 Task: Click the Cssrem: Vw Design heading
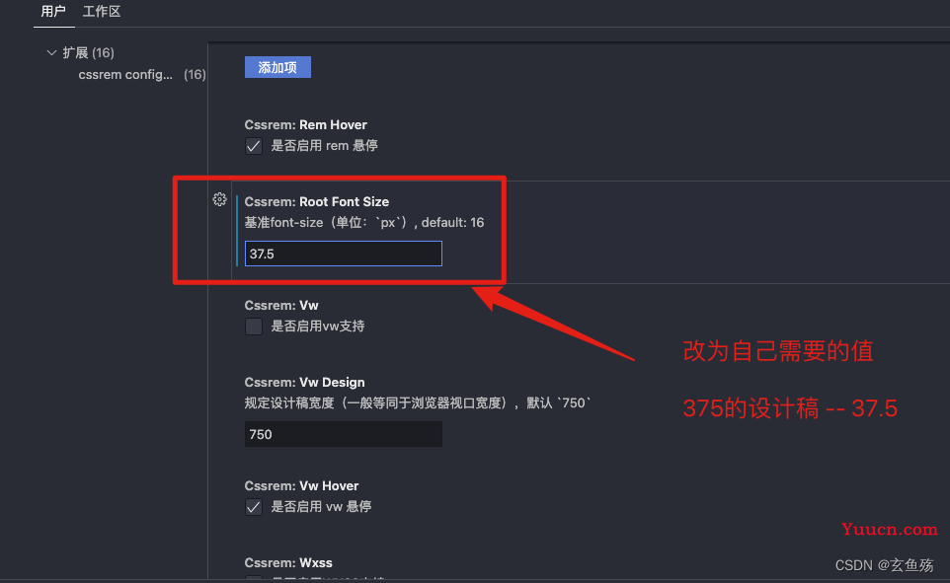point(305,382)
